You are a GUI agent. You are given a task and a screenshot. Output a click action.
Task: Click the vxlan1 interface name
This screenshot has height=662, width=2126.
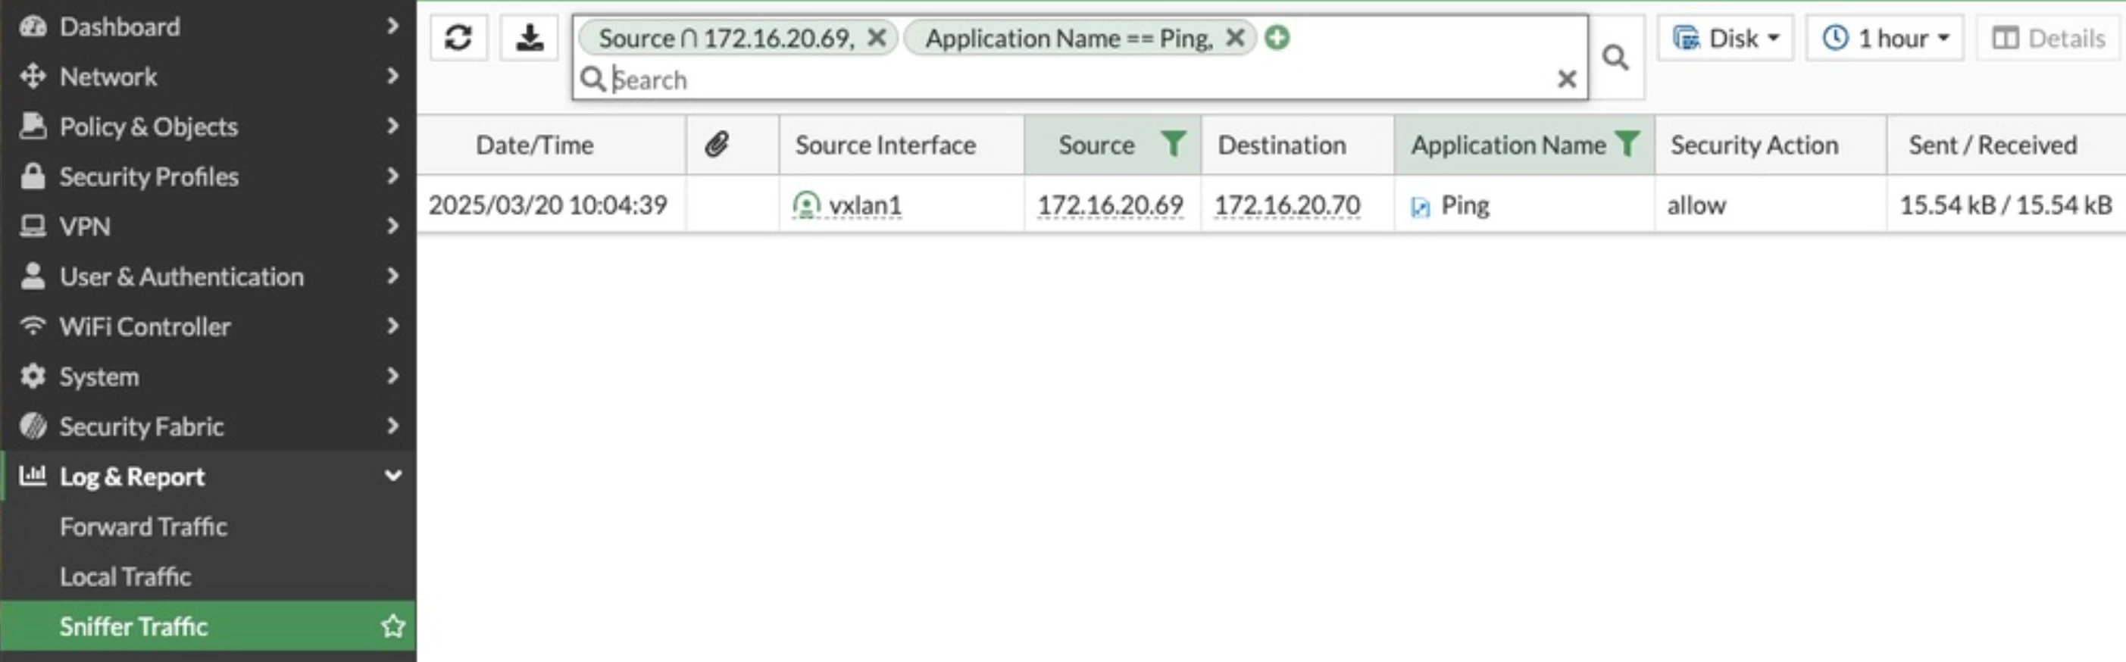pos(865,205)
